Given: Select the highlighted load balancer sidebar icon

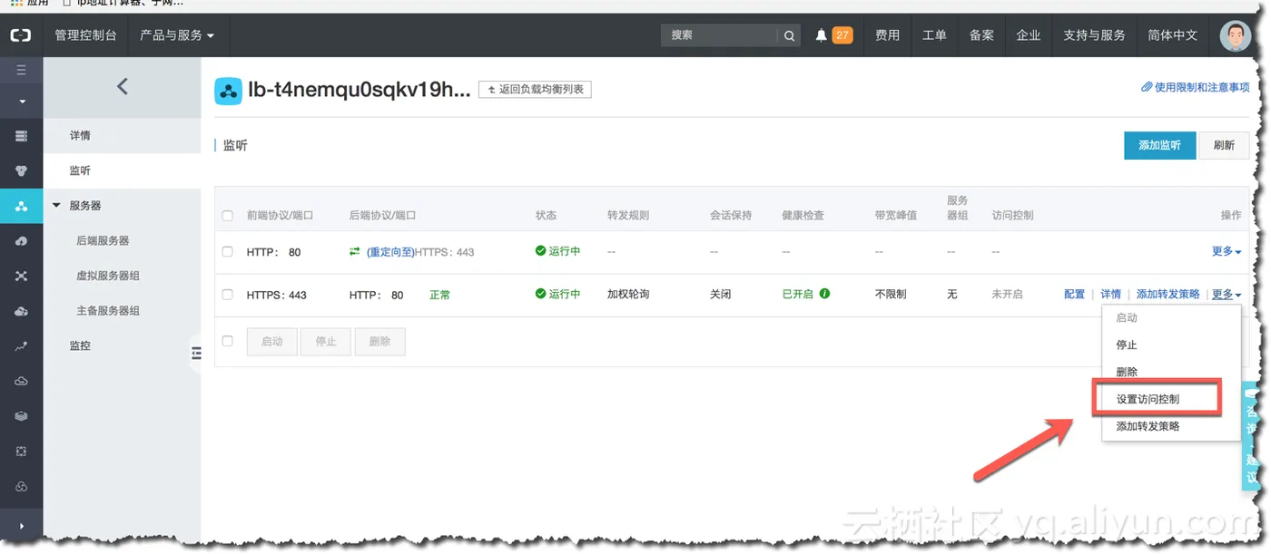Looking at the screenshot, I should pyautogui.click(x=21, y=206).
